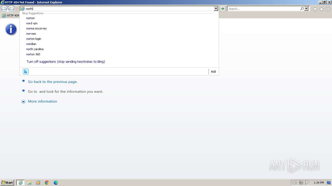Viewport: 332px width, 186px height.
Task: Click the More information link text
Action: (43, 101)
